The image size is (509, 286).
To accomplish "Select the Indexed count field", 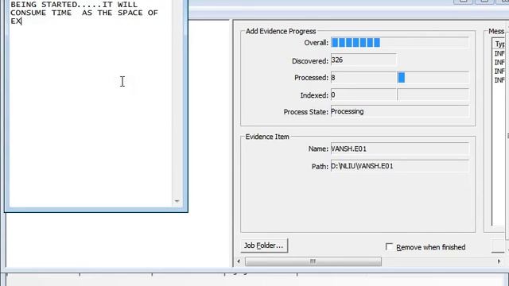I will (x=363, y=95).
